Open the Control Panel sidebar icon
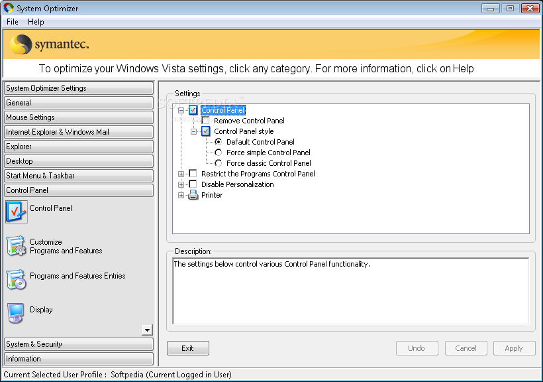The image size is (543, 382). point(17,212)
